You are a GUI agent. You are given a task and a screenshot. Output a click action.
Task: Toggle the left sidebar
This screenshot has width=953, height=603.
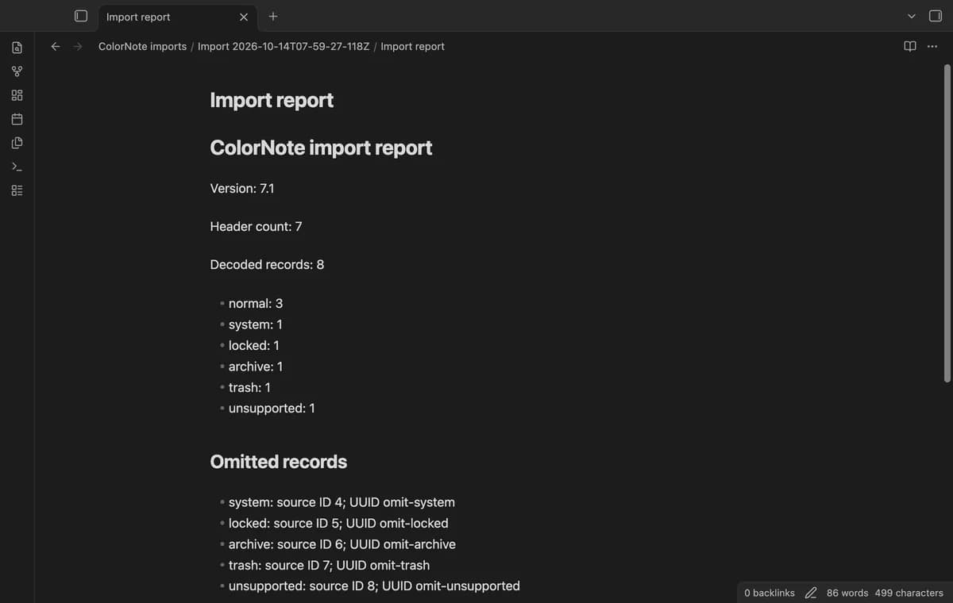pyautogui.click(x=81, y=16)
